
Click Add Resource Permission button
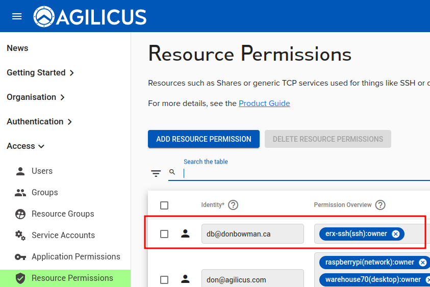(x=204, y=139)
